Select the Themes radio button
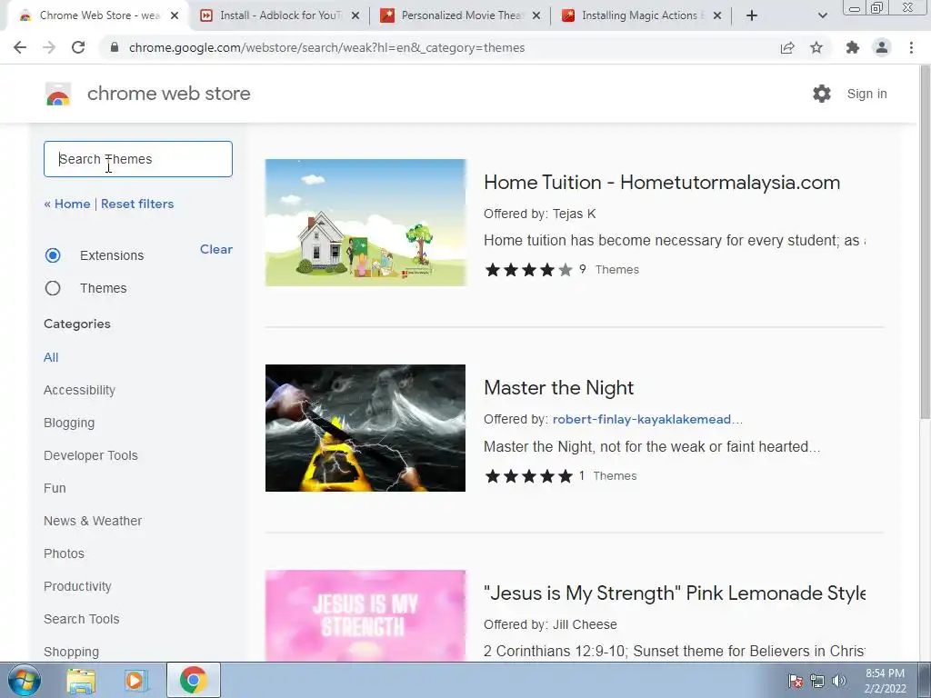The width and height of the screenshot is (931, 698). (53, 288)
